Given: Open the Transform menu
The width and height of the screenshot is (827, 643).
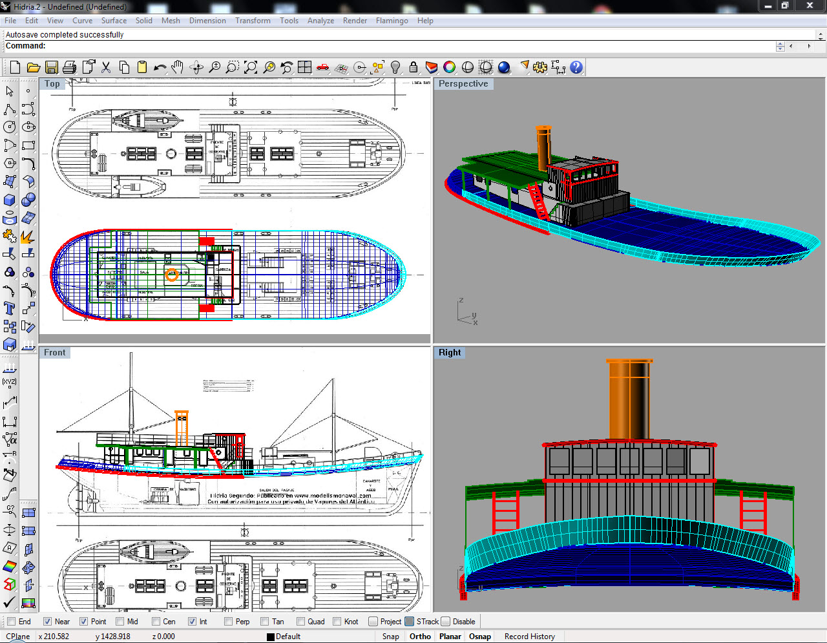Looking at the screenshot, I should [253, 21].
